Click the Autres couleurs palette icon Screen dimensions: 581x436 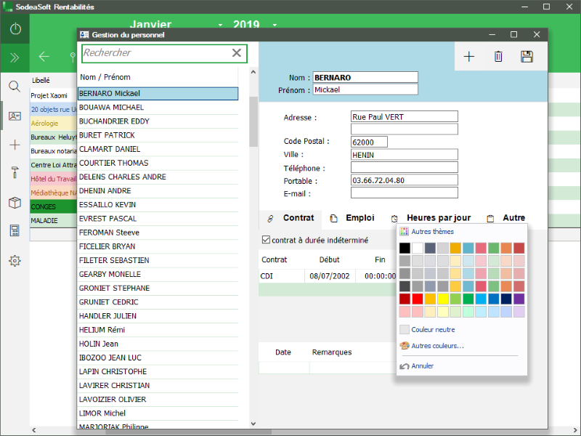click(405, 346)
